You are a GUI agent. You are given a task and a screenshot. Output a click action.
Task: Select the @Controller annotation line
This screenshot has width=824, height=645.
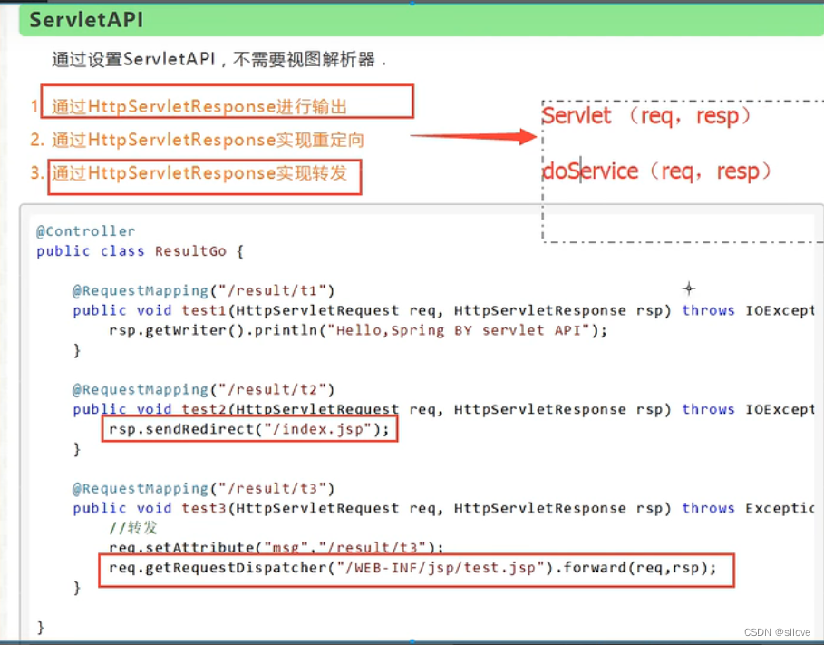[85, 230]
